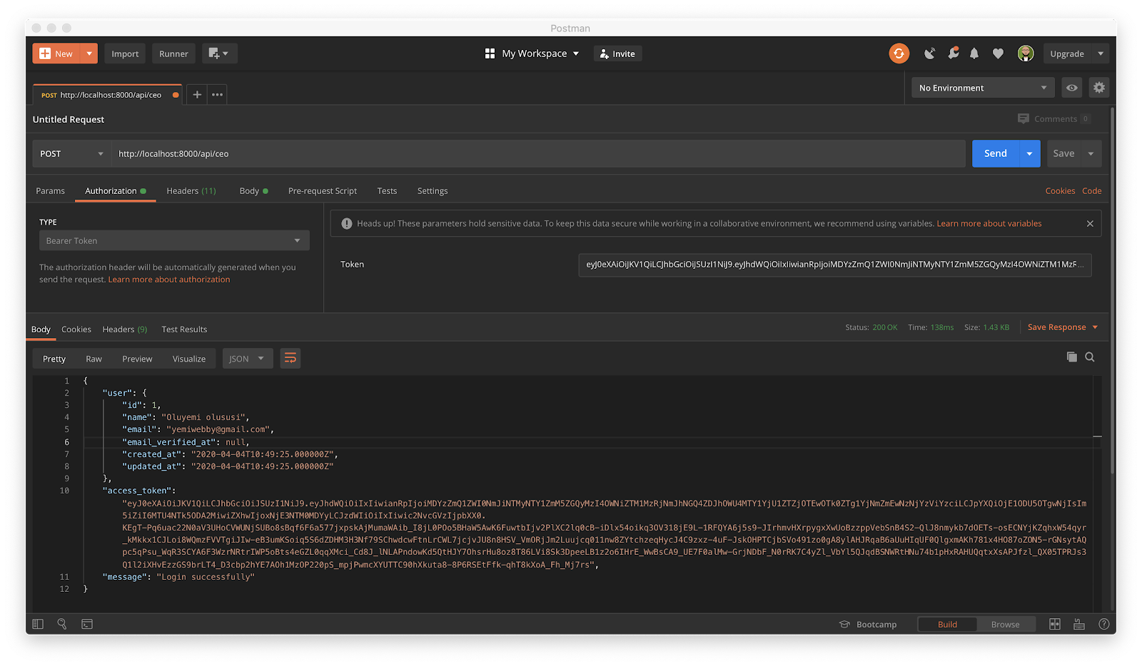
Task: Toggle word wrap in the response
Action: coord(290,359)
